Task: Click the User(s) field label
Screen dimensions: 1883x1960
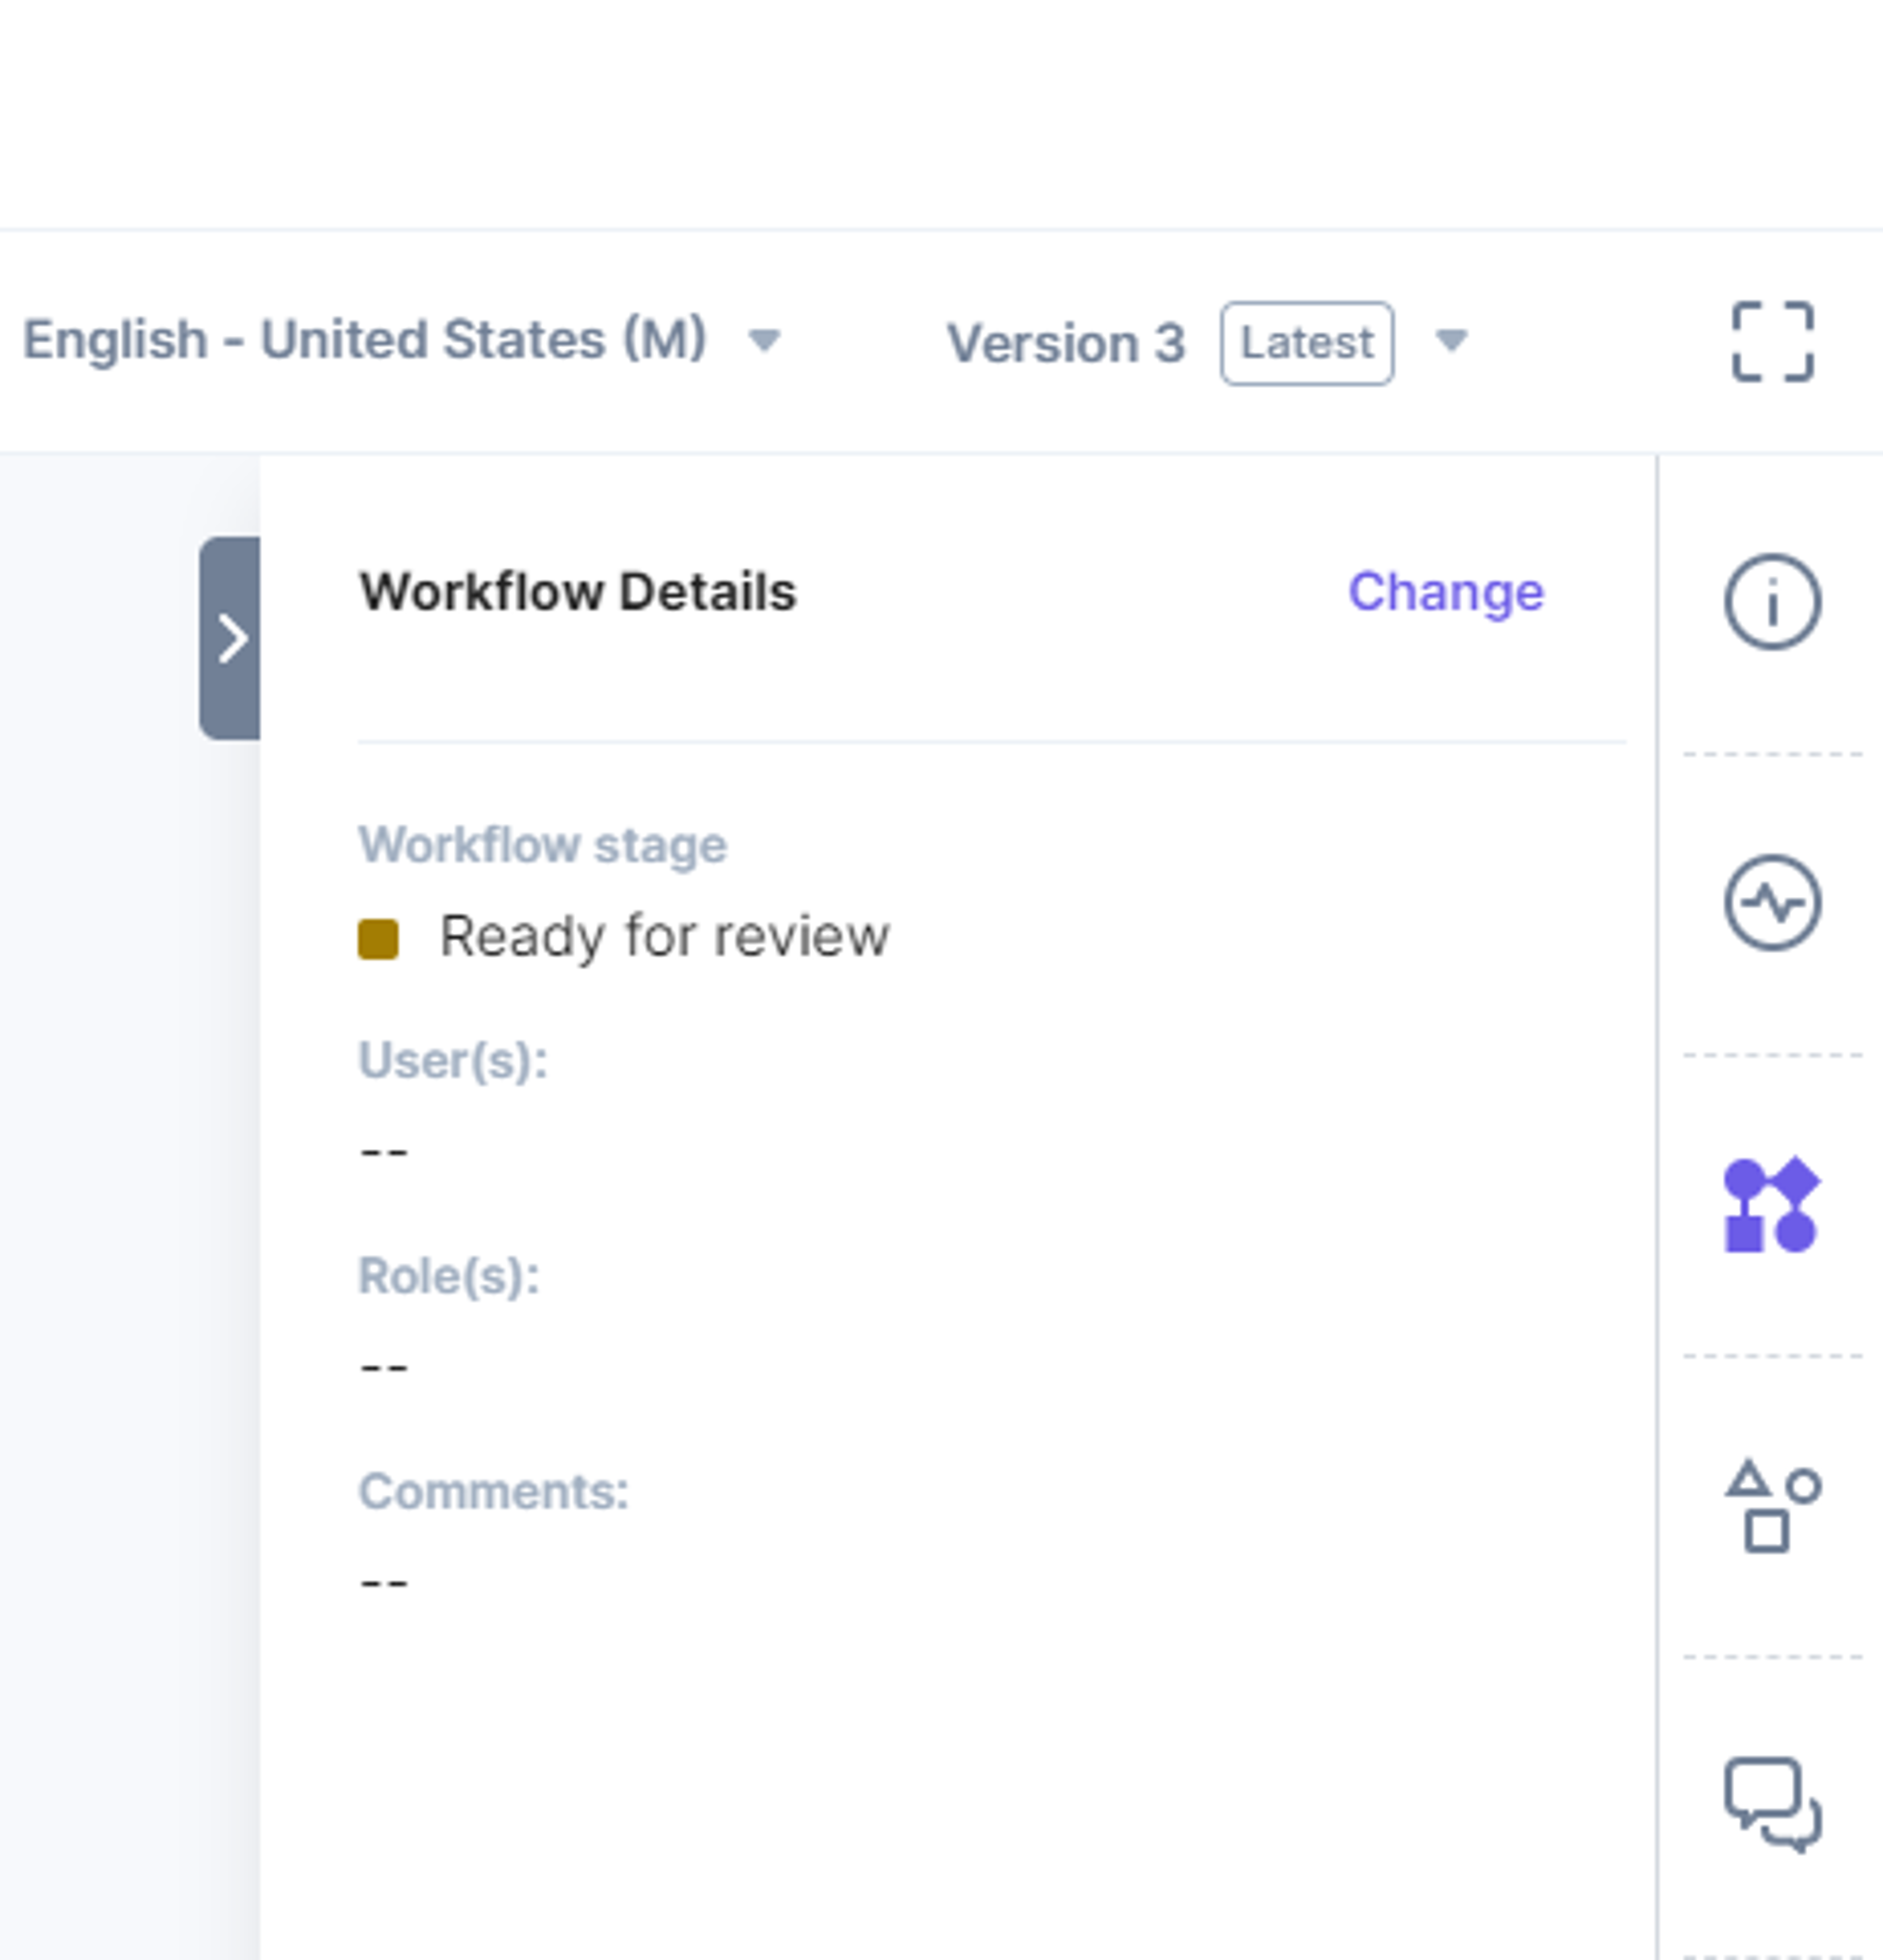Action: 453,1060
